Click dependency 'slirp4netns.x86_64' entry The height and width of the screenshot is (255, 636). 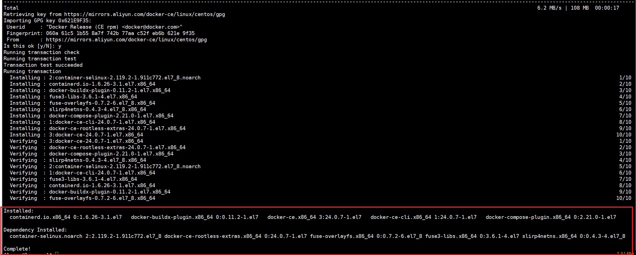coord(574,236)
